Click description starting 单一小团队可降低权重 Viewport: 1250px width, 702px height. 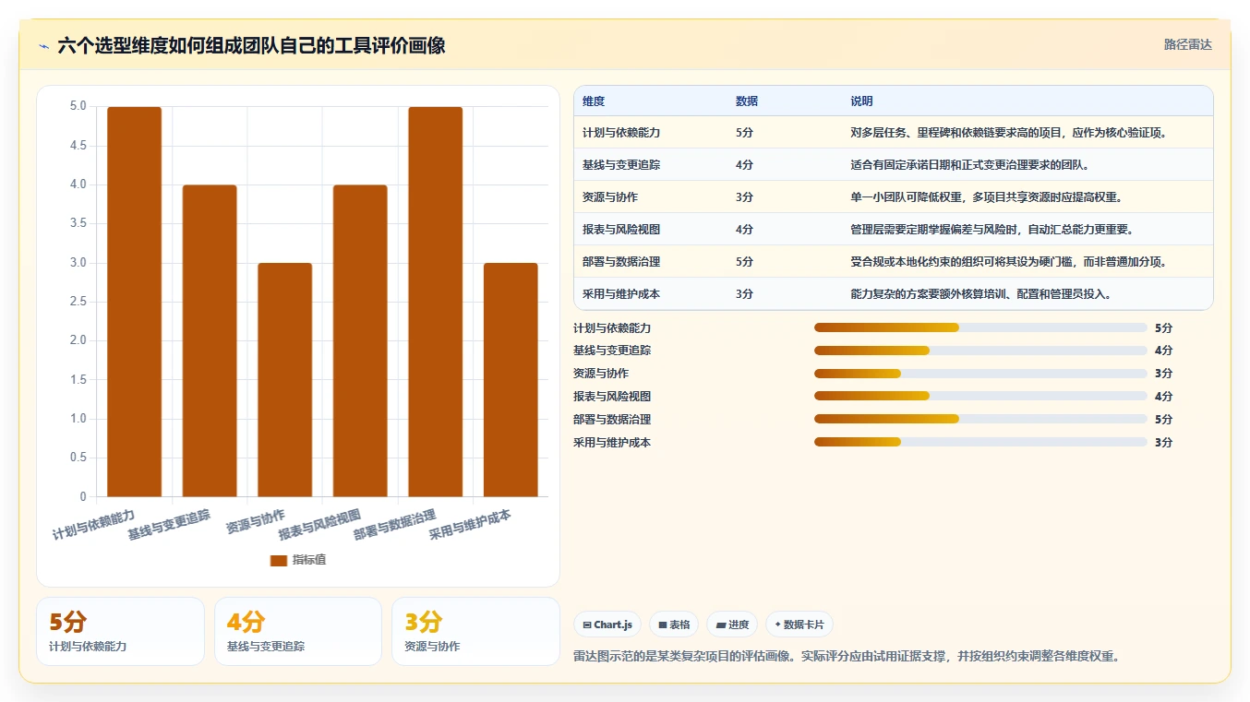click(x=986, y=197)
